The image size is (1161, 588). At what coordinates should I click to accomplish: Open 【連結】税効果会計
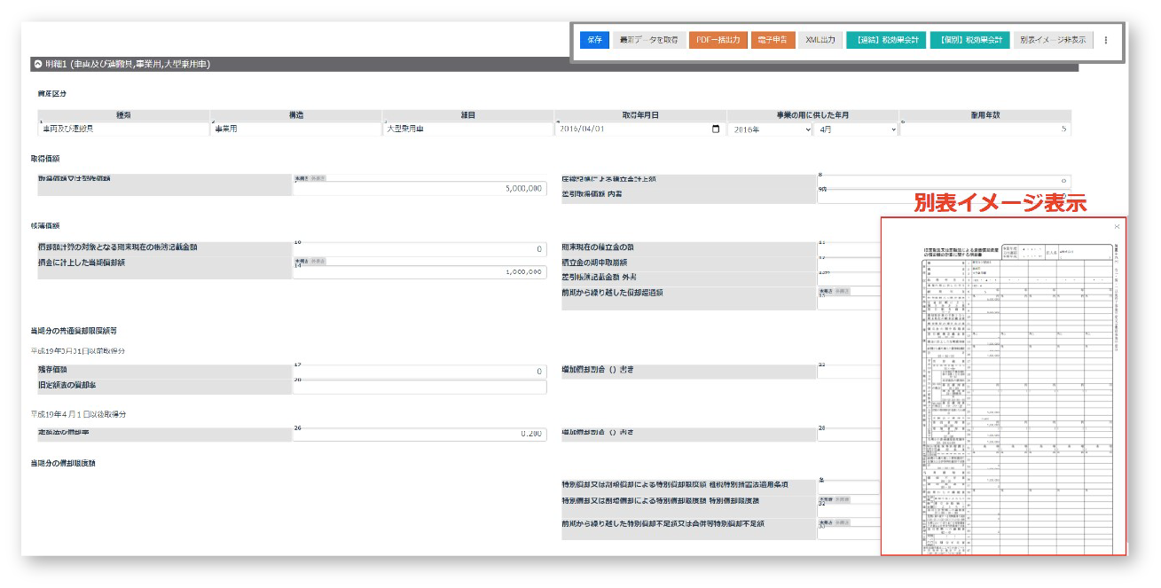[887, 40]
